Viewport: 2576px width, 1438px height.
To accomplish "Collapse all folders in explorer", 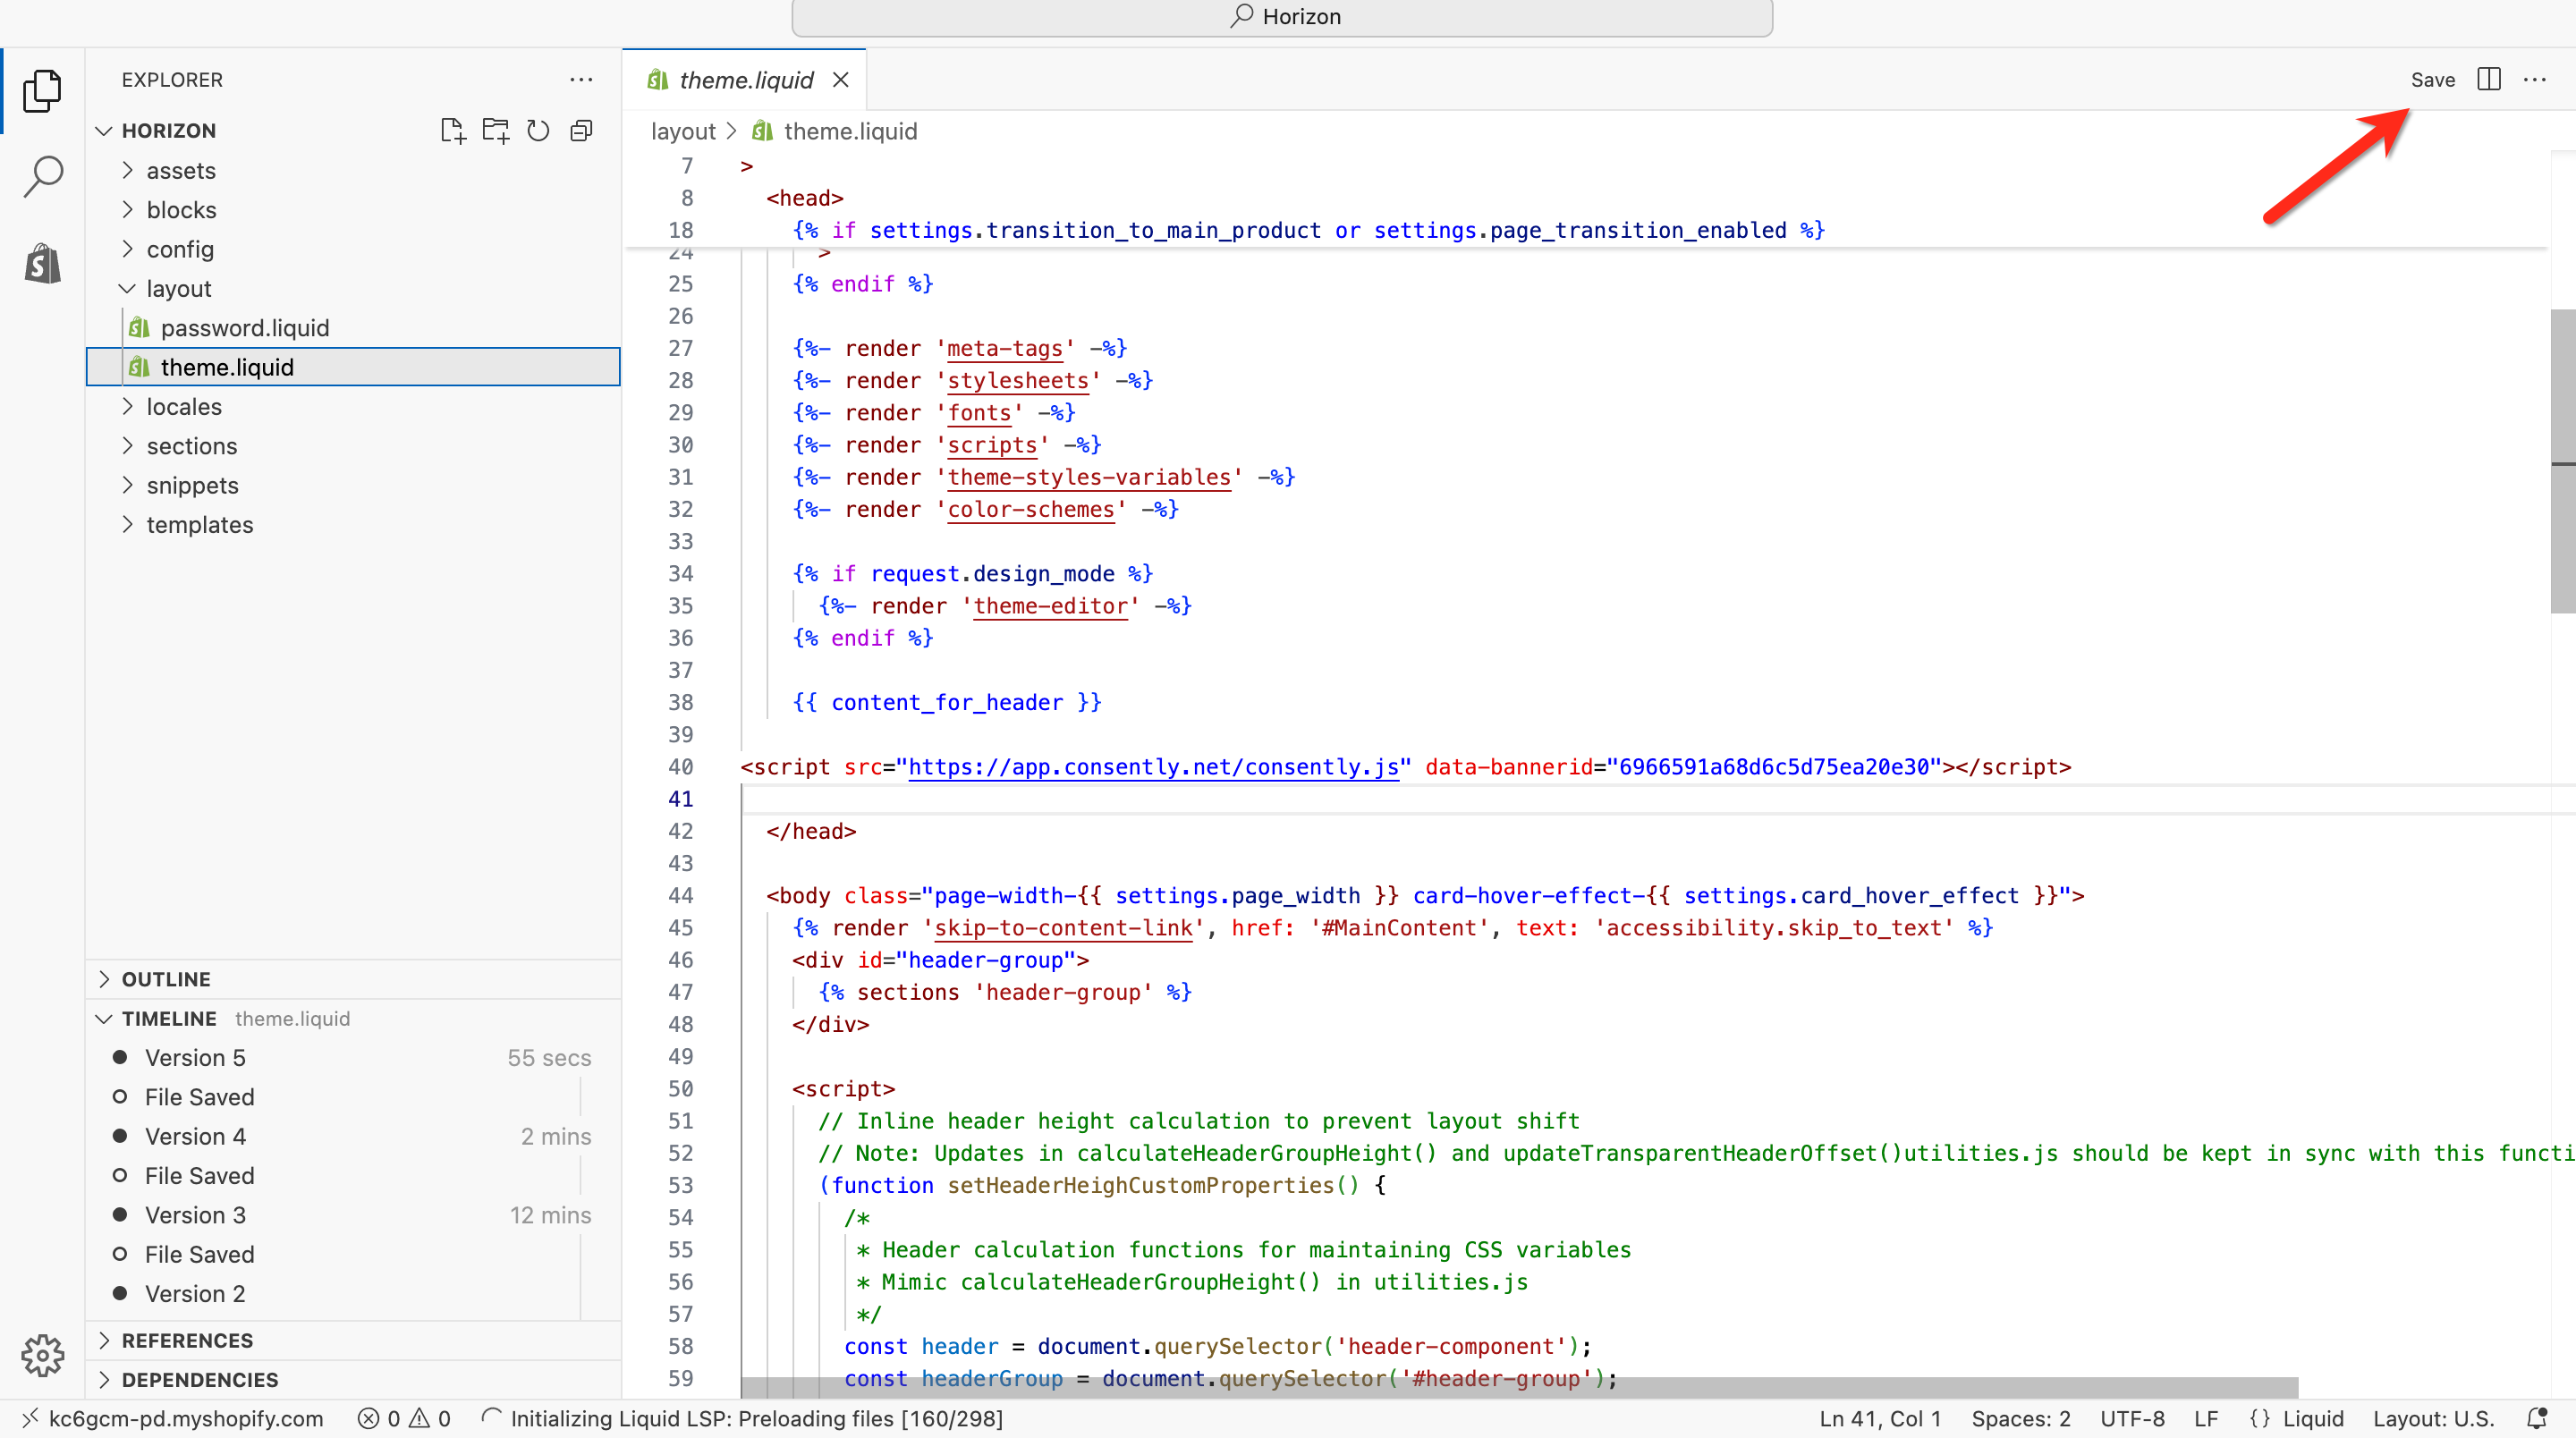I will (581, 131).
